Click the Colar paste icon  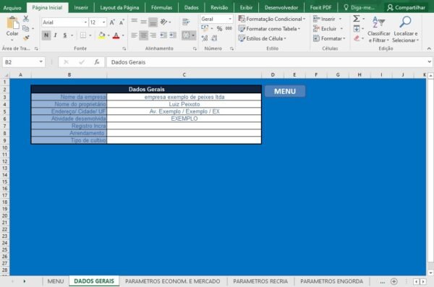coord(12,23)
